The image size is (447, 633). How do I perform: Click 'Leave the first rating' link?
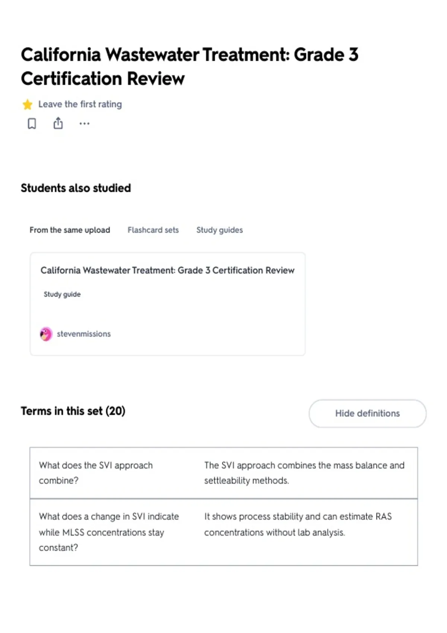(x=80, y=104)
